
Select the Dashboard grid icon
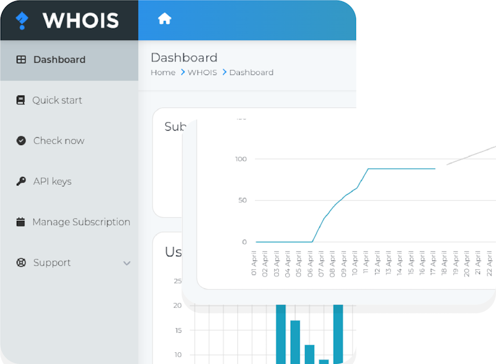pyautogui.click(x=21, y=60)
